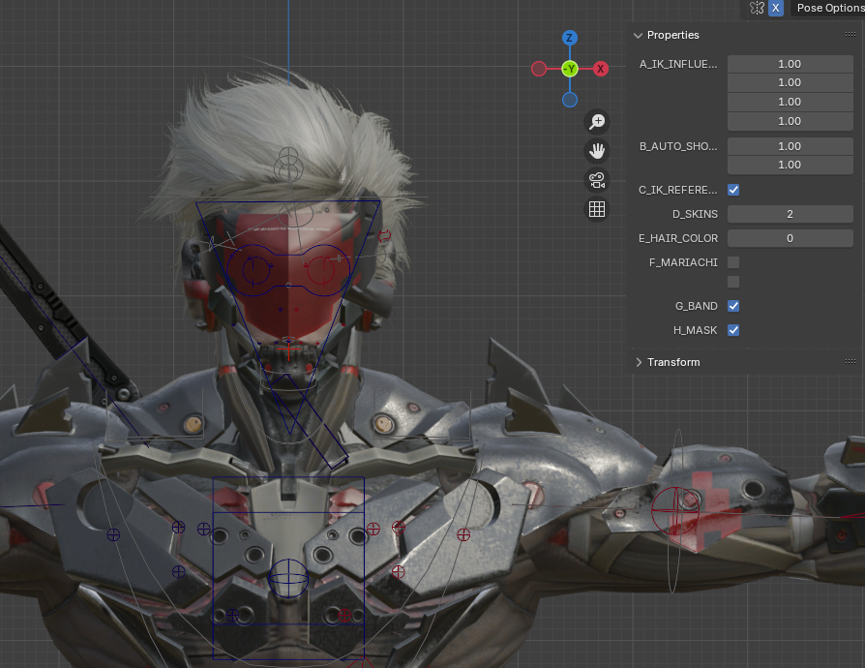This screenshot has height=668, width=865.
Task: Click the third A_IK_INFLUE... value field
Action: [790, 102]
